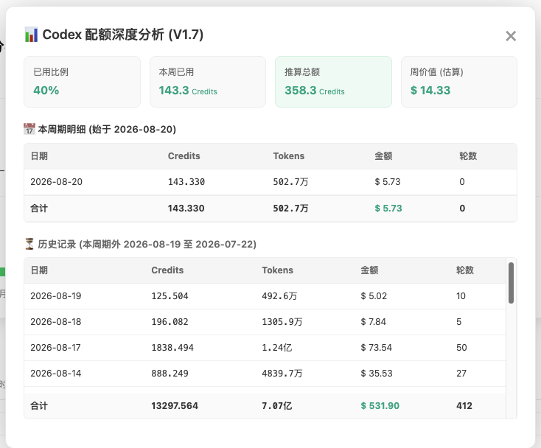541x448 pixels.
Task: Click the 本周期明细 (始于 2026-08-20) heading
Action: (x=107, y=130)
